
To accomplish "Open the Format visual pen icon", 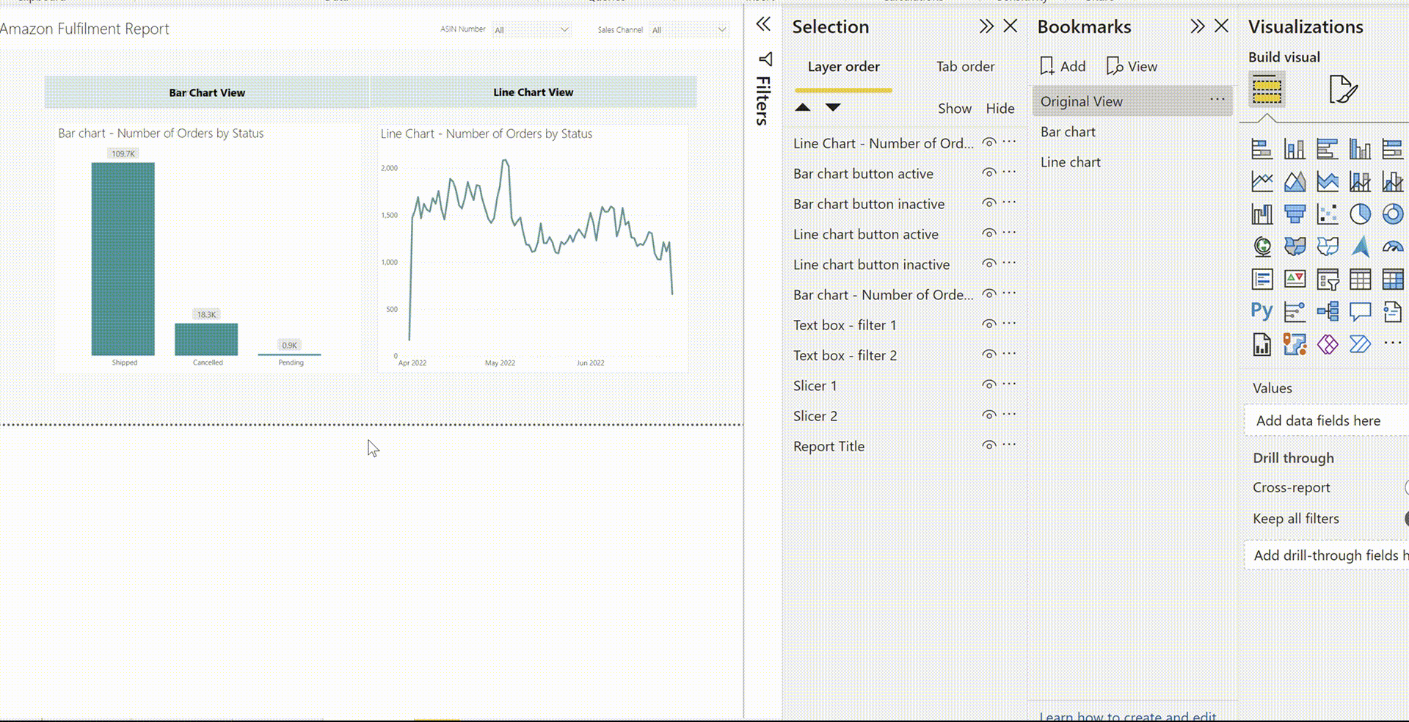I will [x=1344, y=89].
